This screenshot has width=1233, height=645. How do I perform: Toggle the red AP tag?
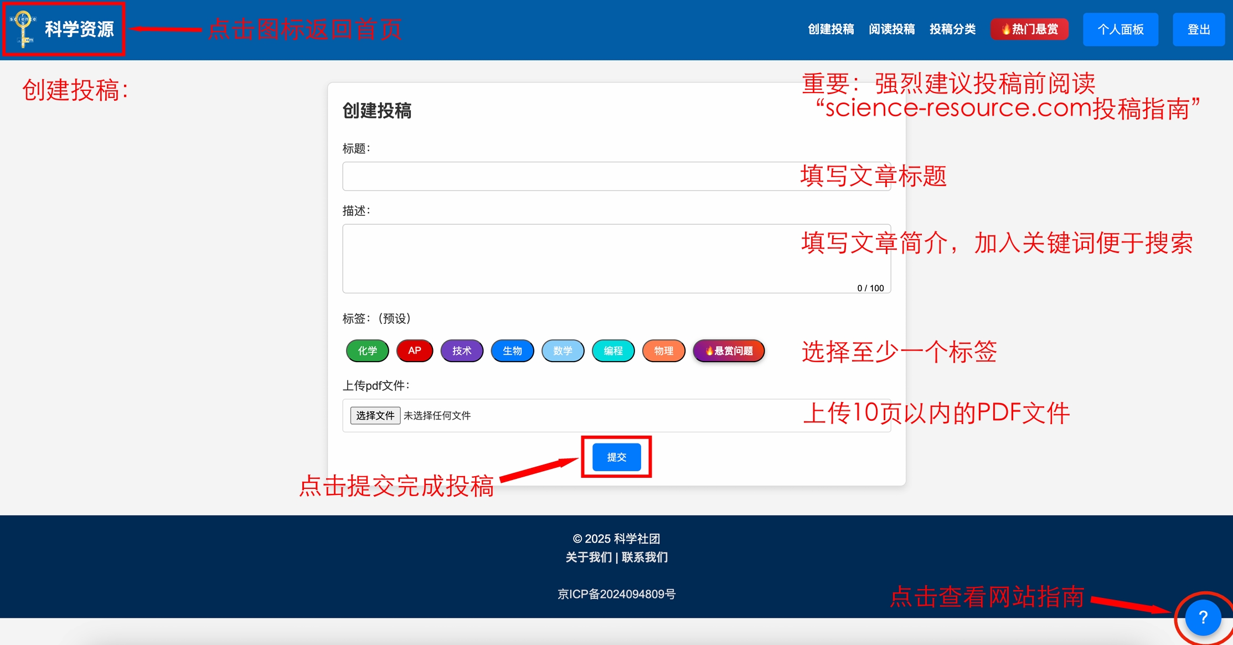tap(414, 351)
